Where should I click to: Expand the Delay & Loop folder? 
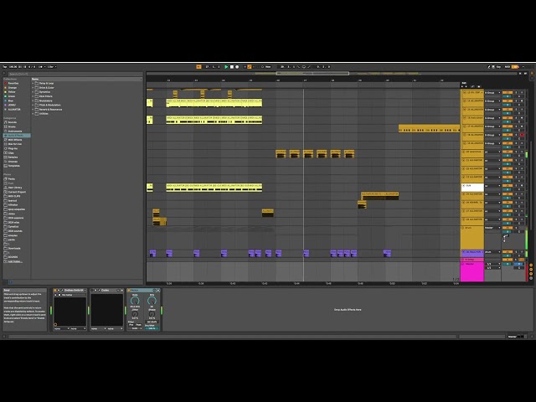33,83
